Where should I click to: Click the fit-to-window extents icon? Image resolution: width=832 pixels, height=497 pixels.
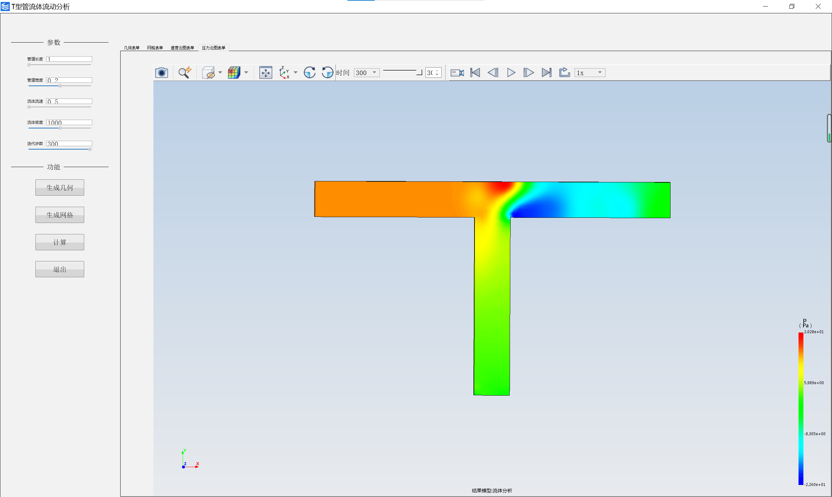click(x=266, y=73)
